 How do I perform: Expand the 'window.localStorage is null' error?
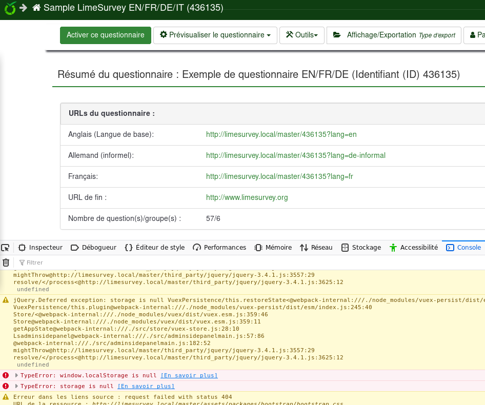click(x=16, y=376)
